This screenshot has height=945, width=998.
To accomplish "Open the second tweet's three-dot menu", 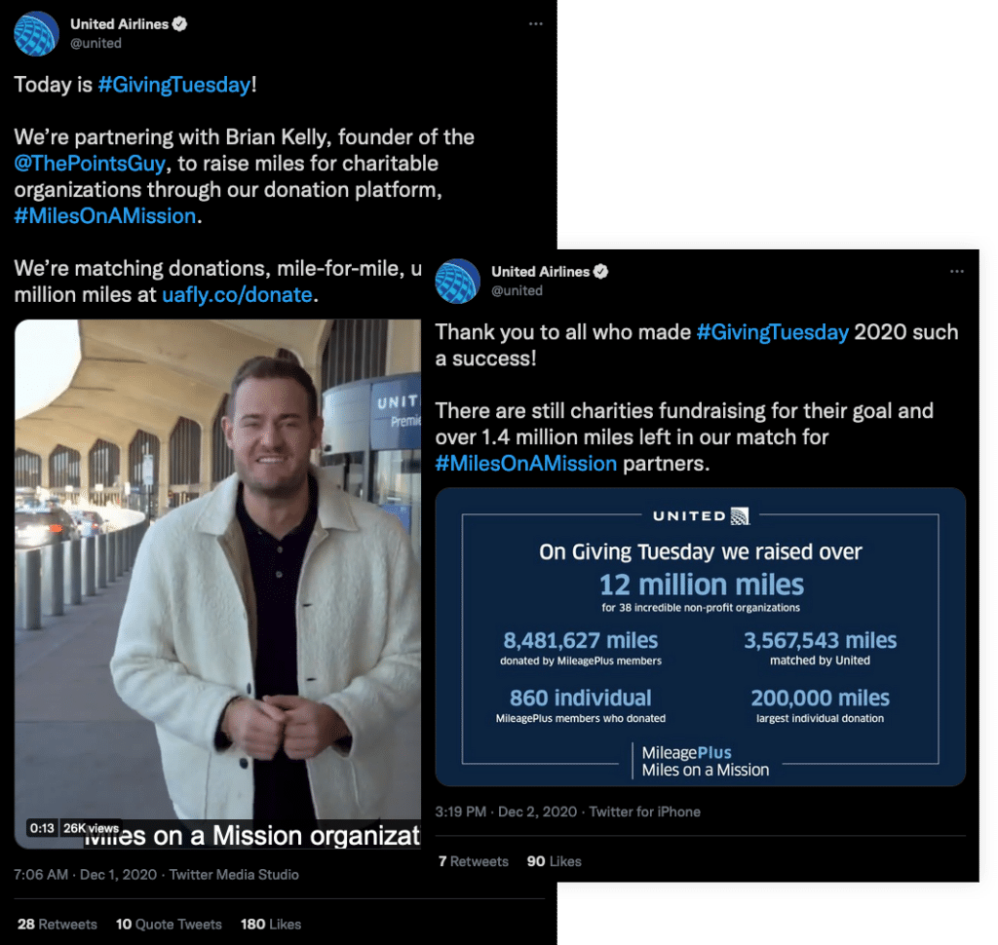I will (956, 272).
